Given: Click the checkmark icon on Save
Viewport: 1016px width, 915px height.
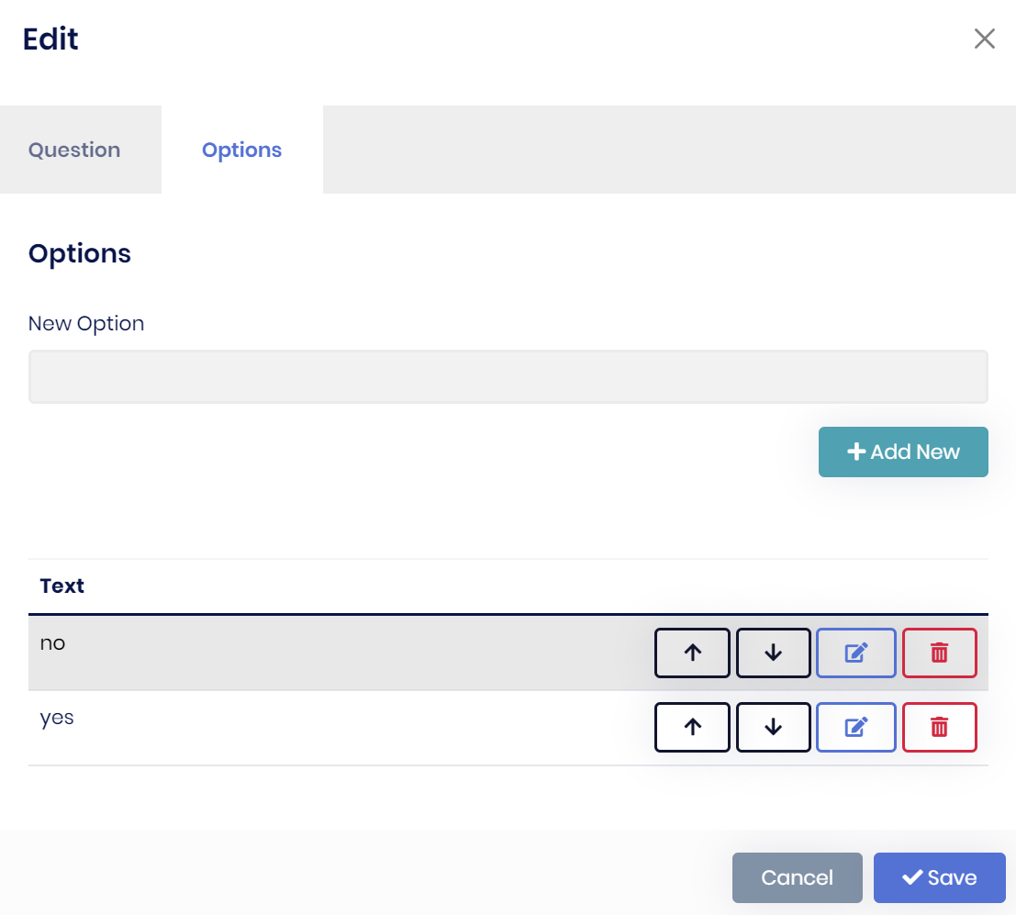Looking at the screenshot, I should [910, 876].
